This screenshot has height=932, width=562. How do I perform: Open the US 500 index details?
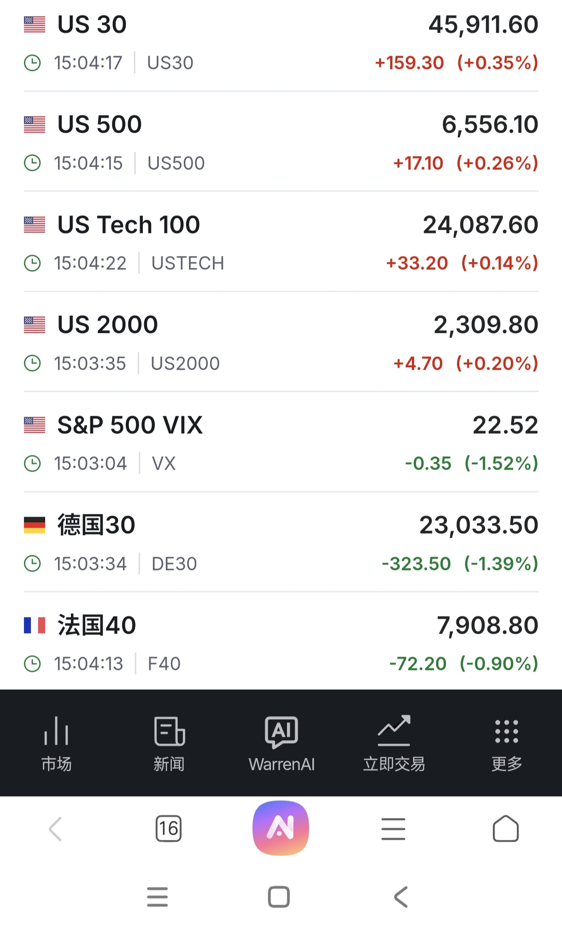pos(100,125)
